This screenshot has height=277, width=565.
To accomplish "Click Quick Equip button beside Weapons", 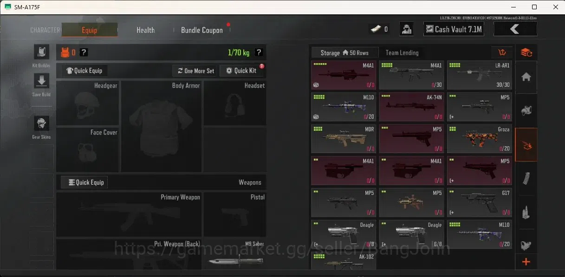I will click(x=84, y=182).
